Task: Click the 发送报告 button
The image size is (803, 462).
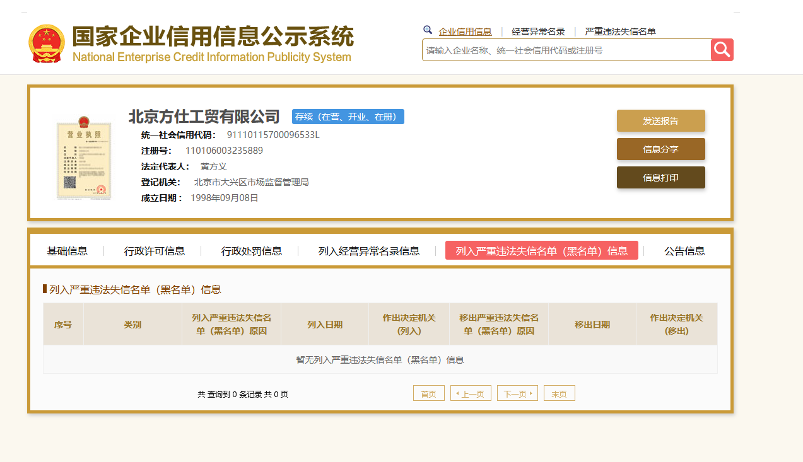Action: tap(660, 121)
